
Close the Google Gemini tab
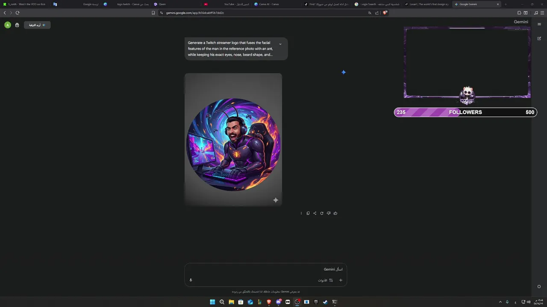click(497, 4)
